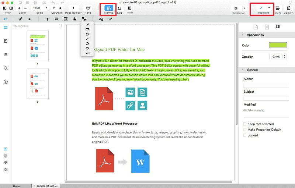This screenshot has width=295, height=188.
Task: Enable Keep tool selected checkbox
Action: [245, 124]
